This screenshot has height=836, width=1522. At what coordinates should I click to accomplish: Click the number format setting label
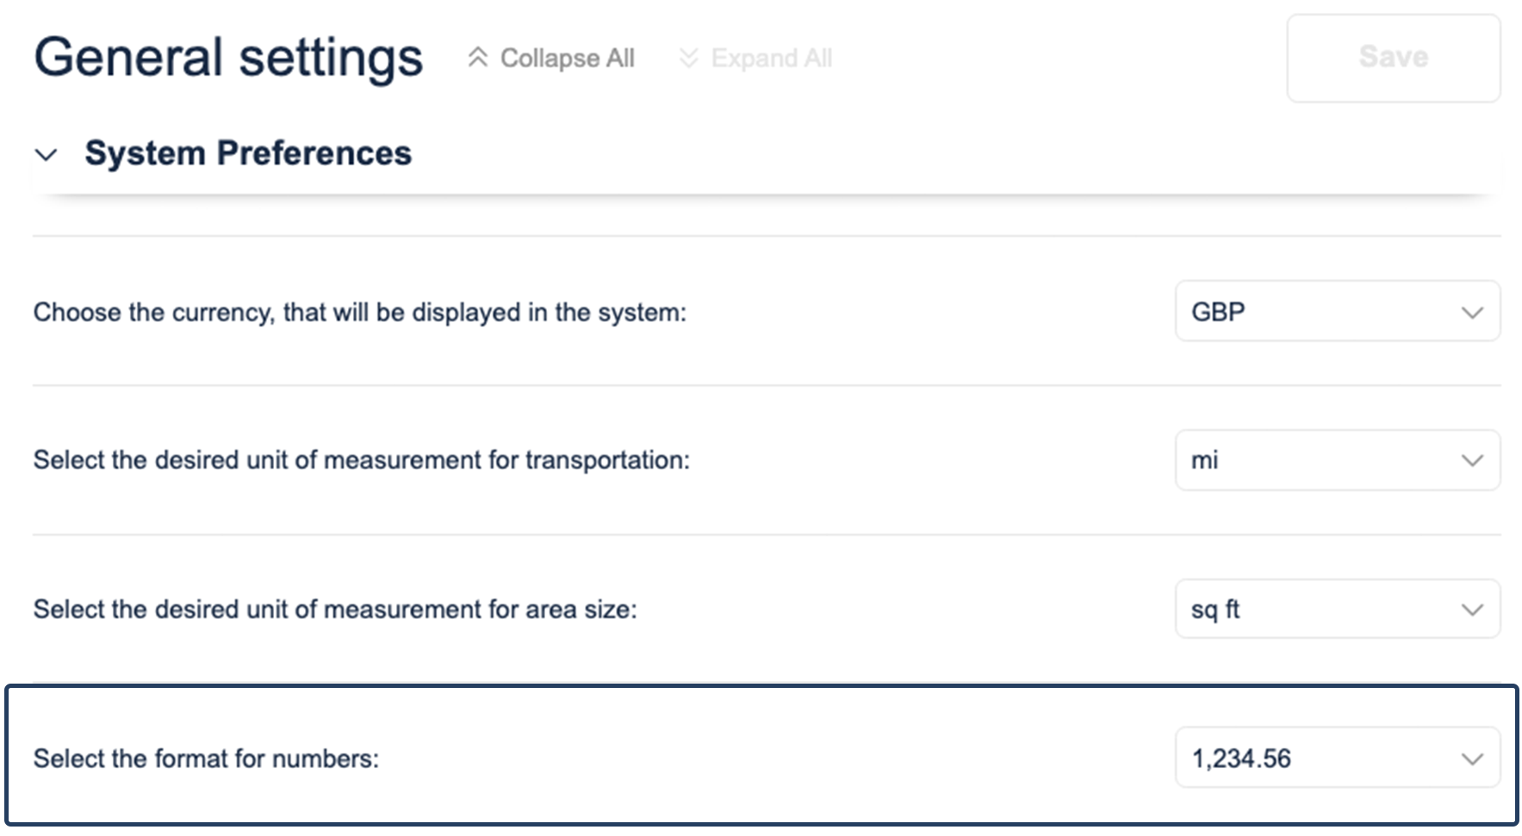click(x=206, y=759)
